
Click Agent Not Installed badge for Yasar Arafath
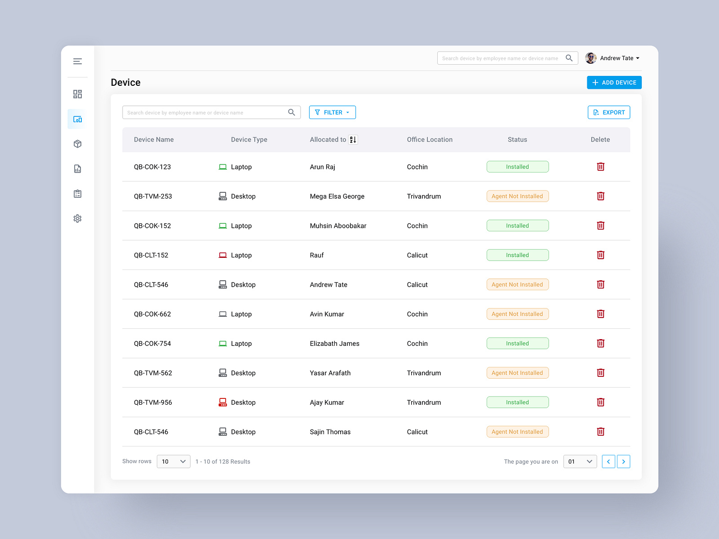517,373
